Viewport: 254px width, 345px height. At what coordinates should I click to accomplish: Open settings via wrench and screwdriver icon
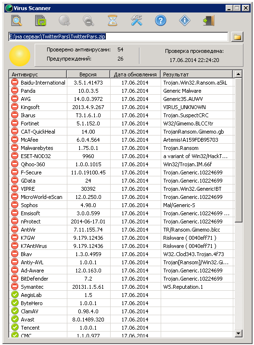pos(137,21)
